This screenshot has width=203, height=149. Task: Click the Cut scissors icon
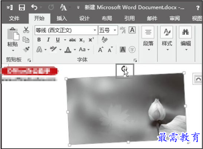[x=26, y=30]
